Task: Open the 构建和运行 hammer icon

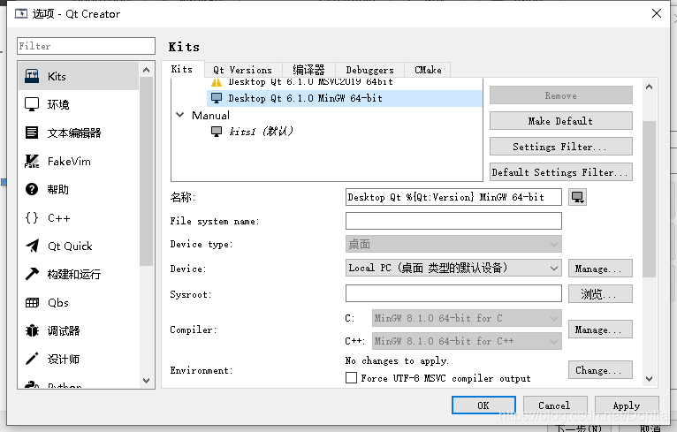Action: click(32, 274)
